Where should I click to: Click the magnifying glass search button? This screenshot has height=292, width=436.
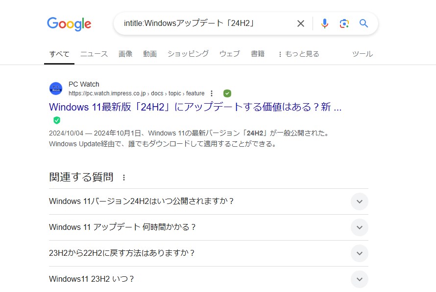click(363, 23)
